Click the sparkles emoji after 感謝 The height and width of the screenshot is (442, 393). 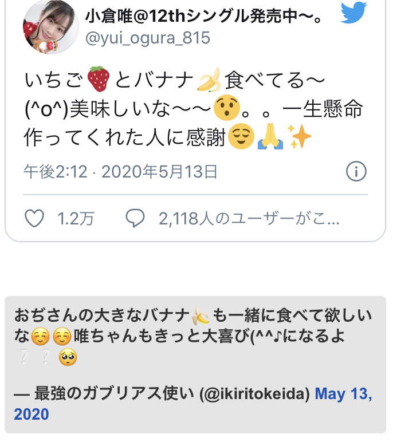[x=300, y=136]
